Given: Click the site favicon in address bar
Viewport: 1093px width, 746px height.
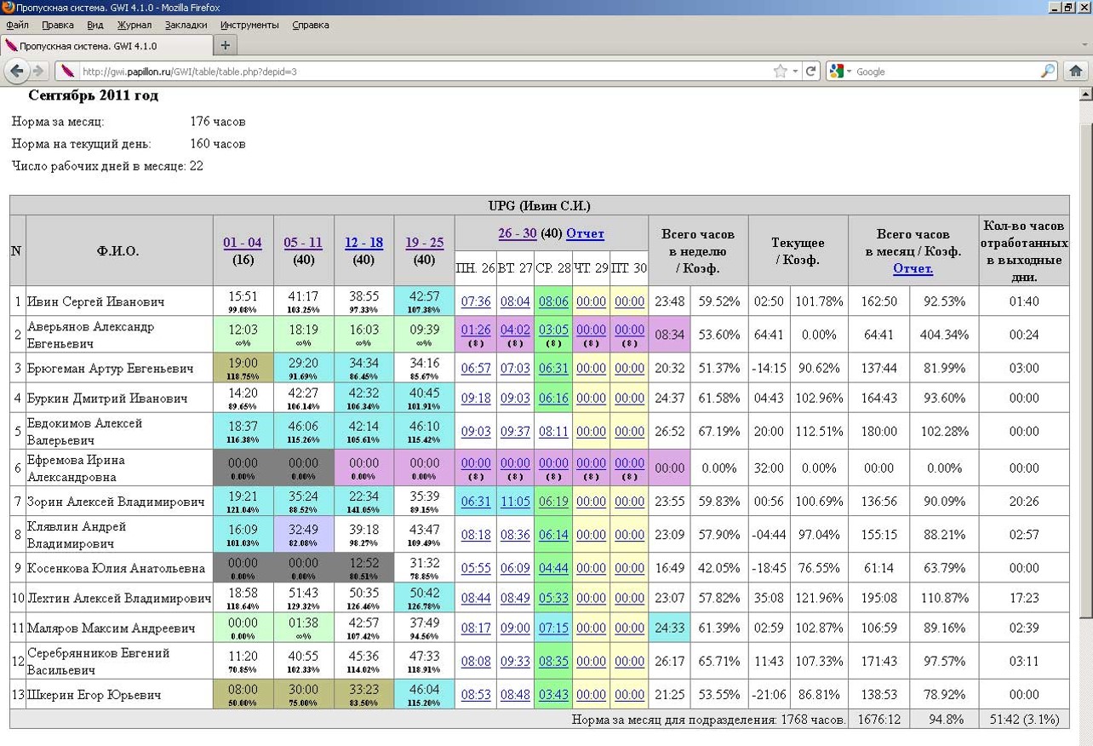Looking at the screenshot, I should pos(68,72).
